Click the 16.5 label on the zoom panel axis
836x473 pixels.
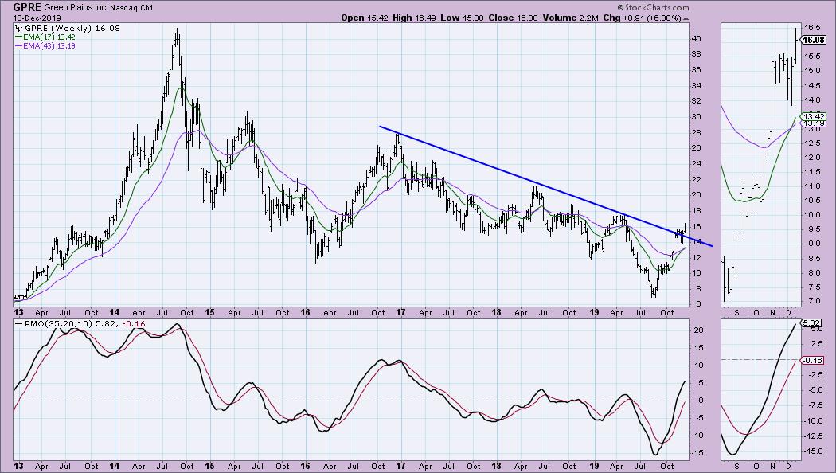coord(813,28)
